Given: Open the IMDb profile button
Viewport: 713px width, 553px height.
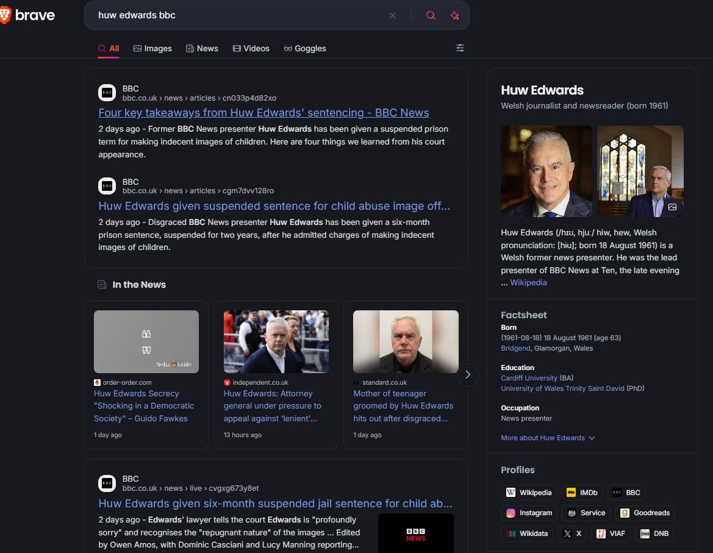Looking at the screenshot, I should point(582,493).
